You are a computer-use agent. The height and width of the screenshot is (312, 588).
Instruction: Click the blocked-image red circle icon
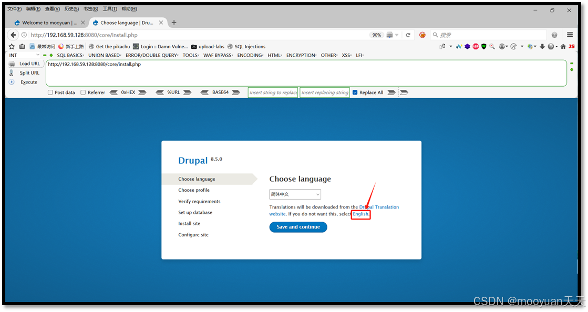pyautogui.click(x=422, y=35)
